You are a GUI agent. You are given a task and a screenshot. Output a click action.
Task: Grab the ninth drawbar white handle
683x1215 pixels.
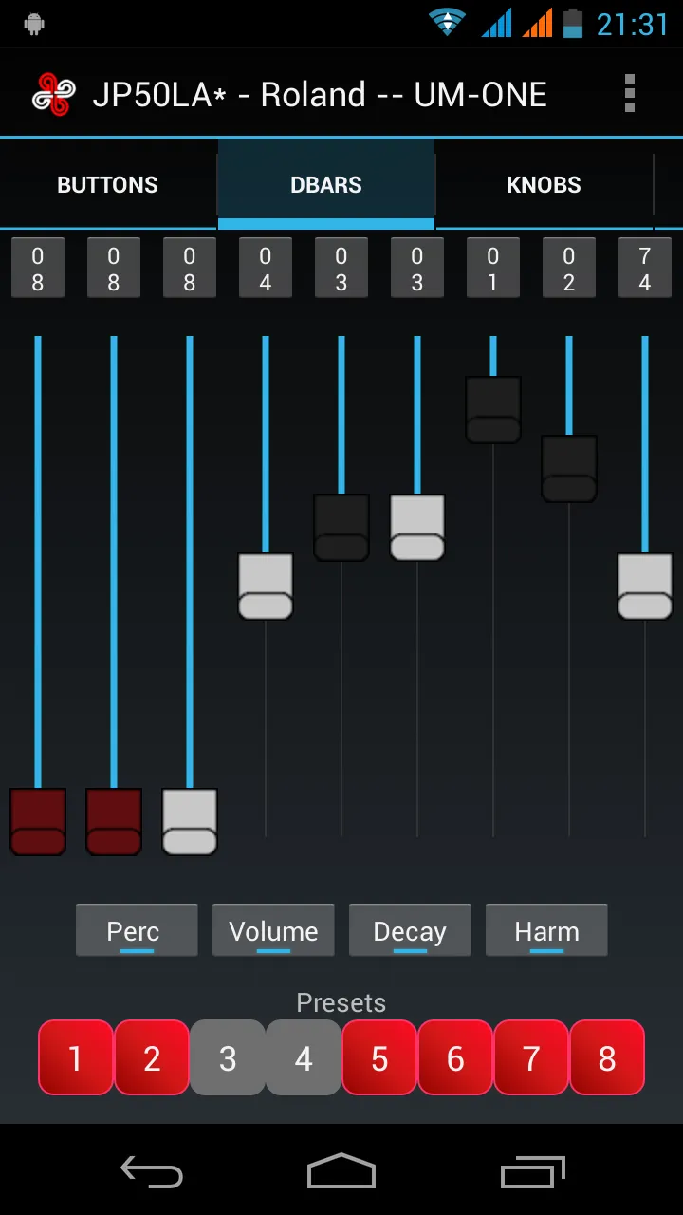[x=645, y=587]
